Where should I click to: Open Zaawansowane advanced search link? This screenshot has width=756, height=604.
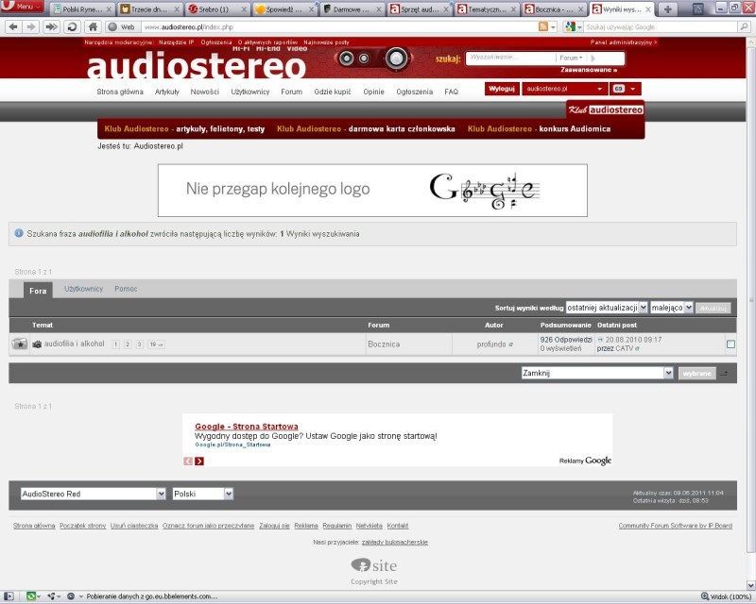[x=589, y=70]
